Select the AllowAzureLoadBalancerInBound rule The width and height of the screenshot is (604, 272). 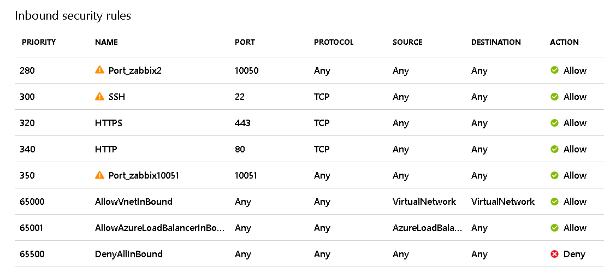[159, 228]
